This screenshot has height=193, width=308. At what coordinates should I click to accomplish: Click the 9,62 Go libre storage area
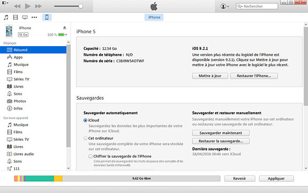[x=142, y=179]
